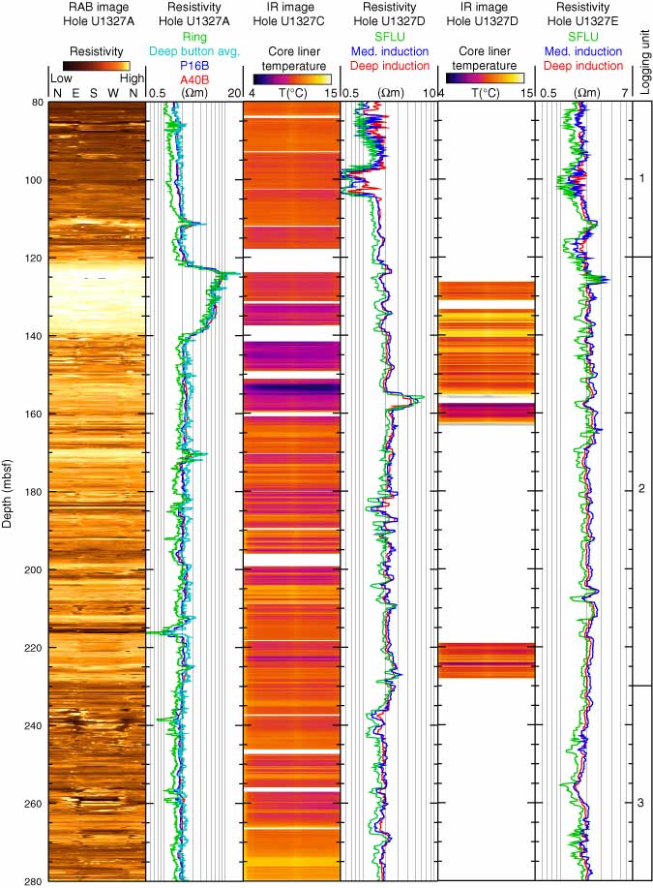This screenshot has height=888, width=653.
Task: Click the red A40B legend label
Action: (194, 78)
